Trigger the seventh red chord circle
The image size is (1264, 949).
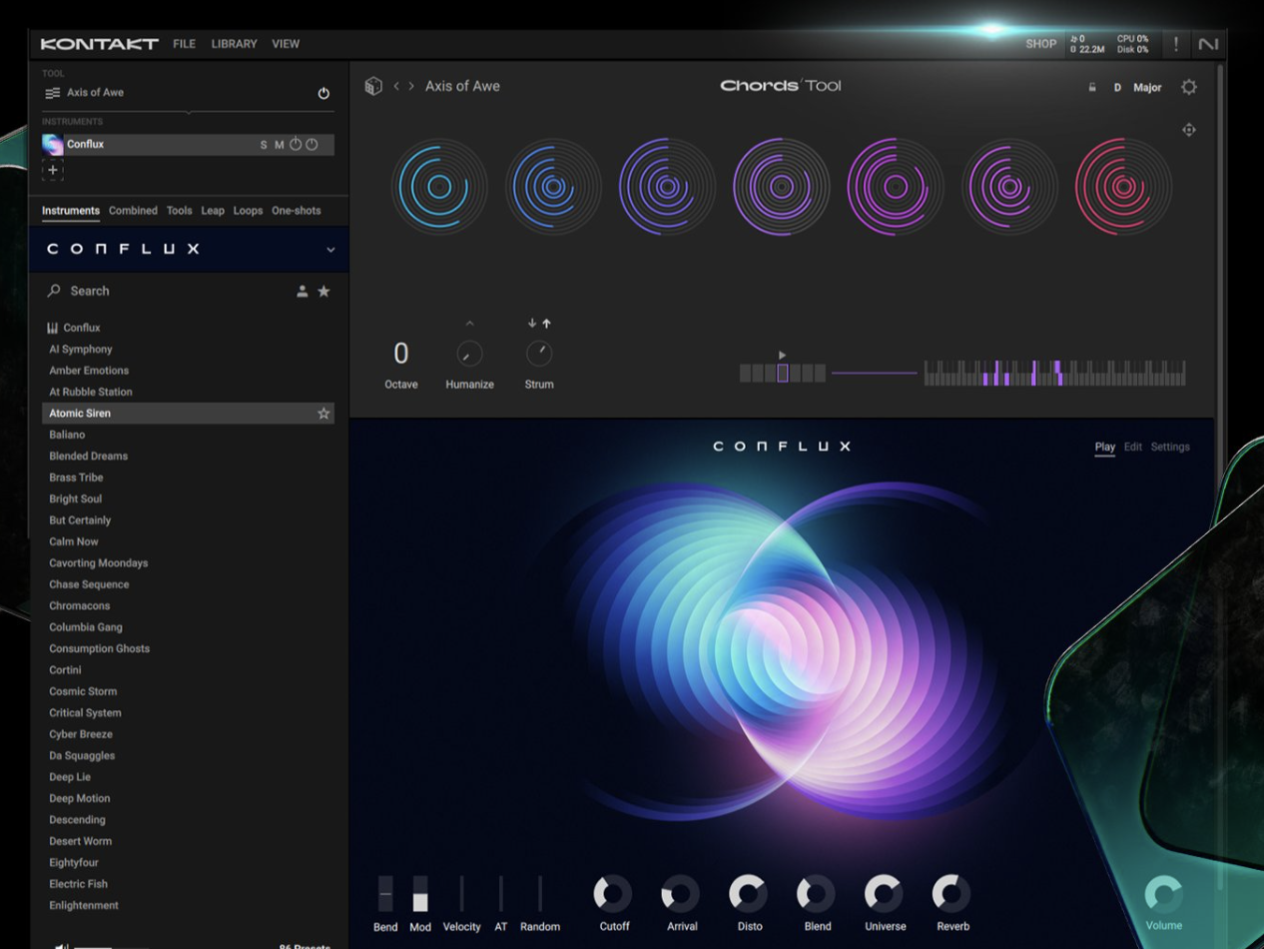click(x=1123, y=187)
